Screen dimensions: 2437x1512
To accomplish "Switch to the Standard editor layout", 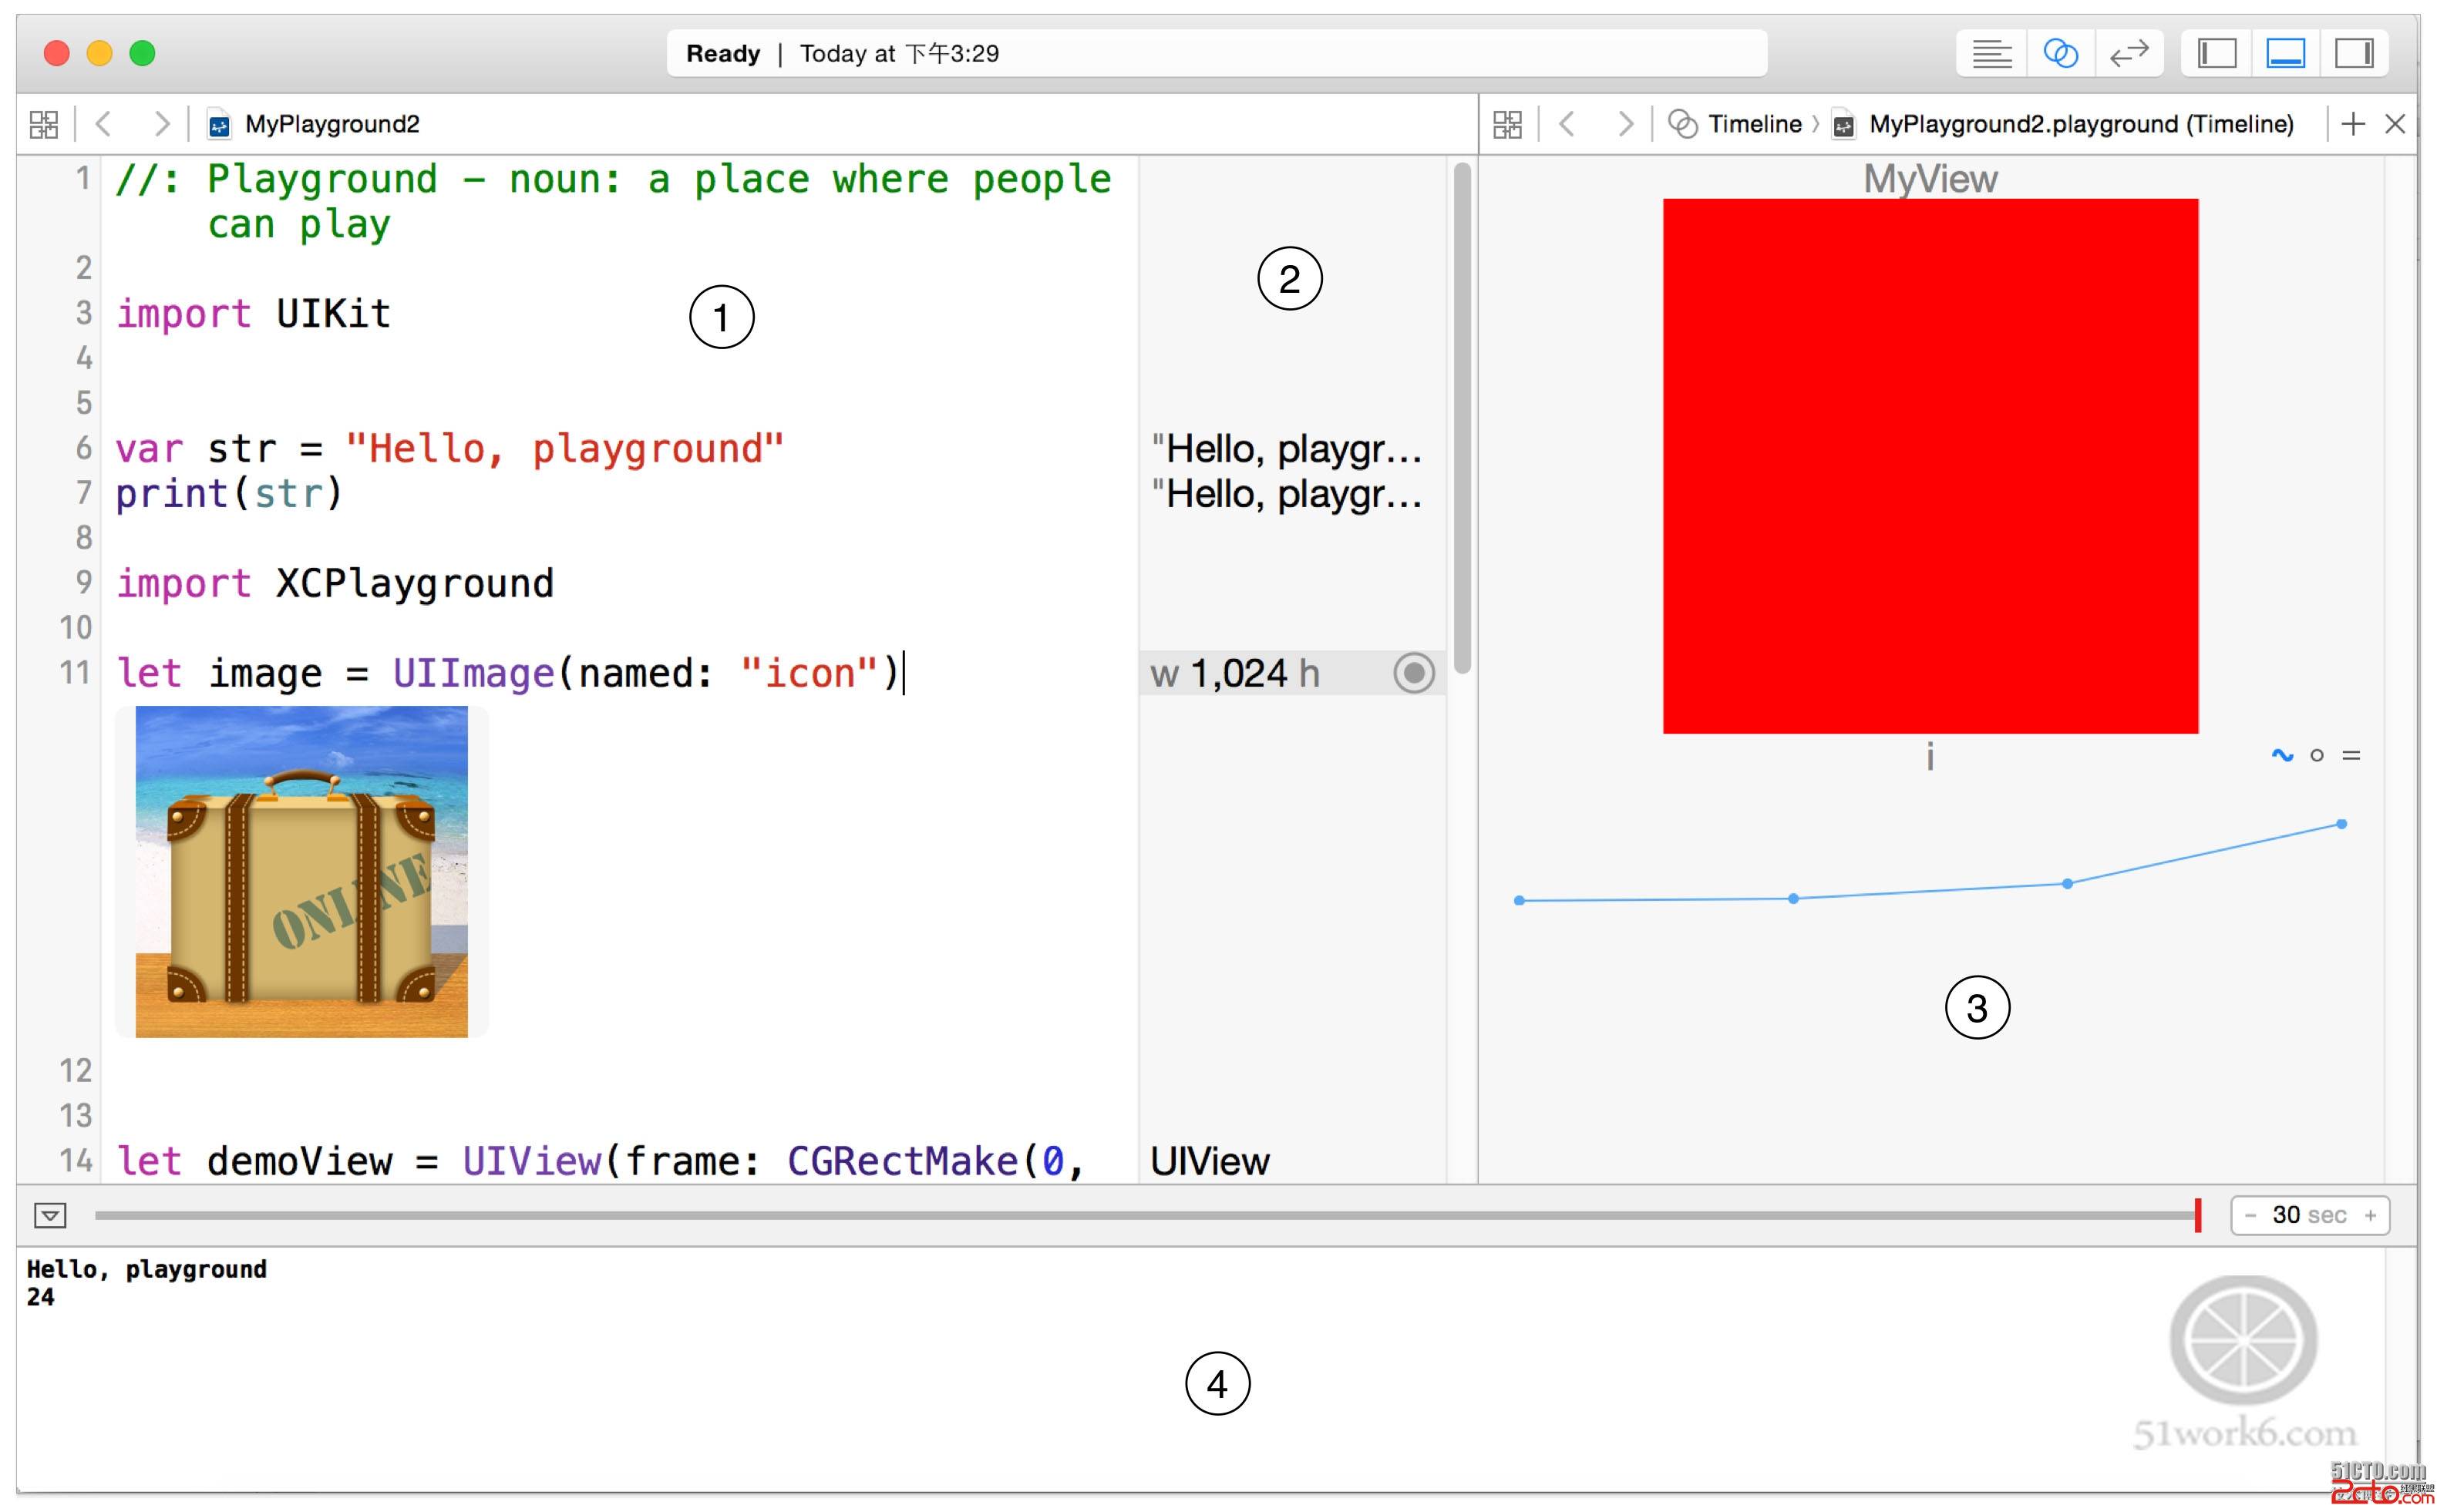I will point(1991,53).
